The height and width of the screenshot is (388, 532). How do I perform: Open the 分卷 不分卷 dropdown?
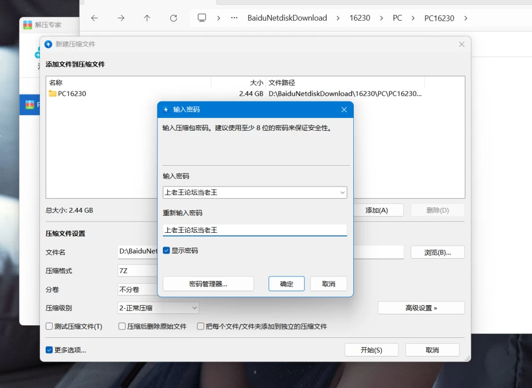pos(138,289)
